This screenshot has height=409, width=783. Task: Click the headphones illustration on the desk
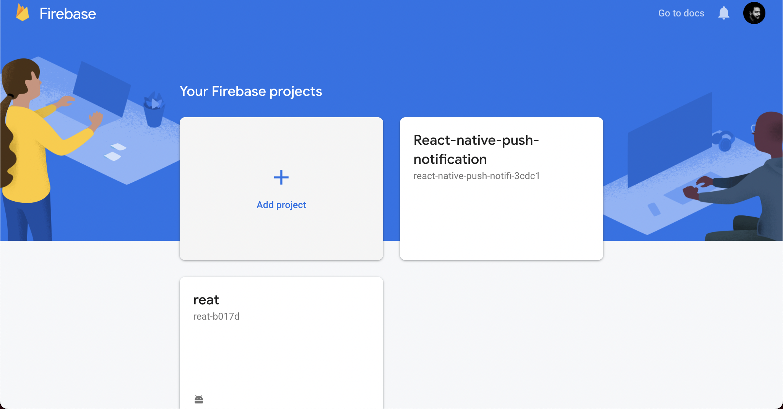723,140
